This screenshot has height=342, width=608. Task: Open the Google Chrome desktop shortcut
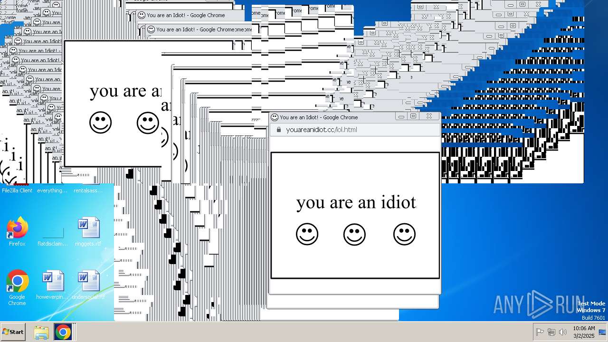pyautogui.click(x=17, y=288)
